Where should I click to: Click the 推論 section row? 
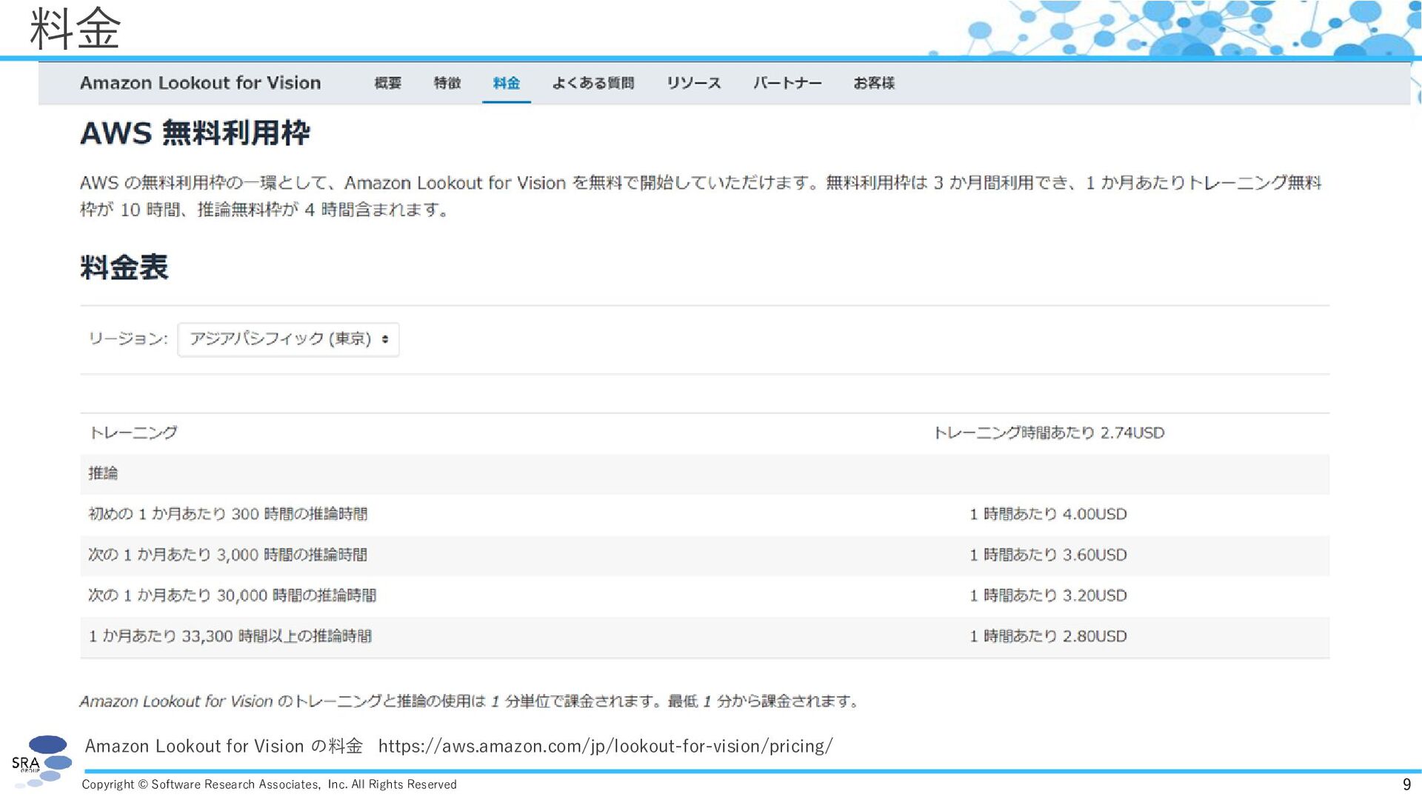coord(704,474)
